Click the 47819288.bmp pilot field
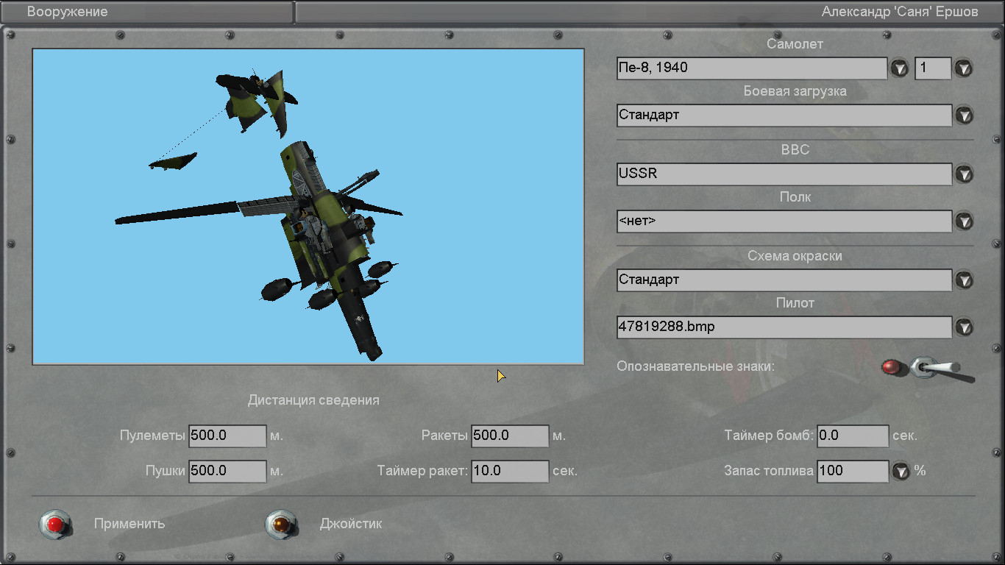This screenshot has height=565, width=1005. 784,327
